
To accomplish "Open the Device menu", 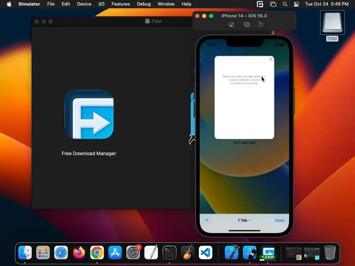I will point(84,4).
